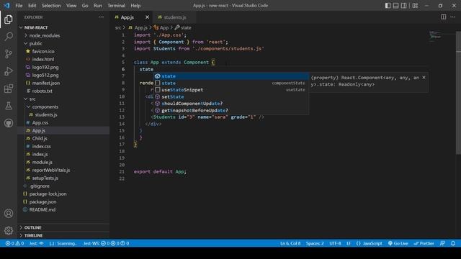Click the Split Editor Right icon
This screenshot has height=259, width=461.
444,17
